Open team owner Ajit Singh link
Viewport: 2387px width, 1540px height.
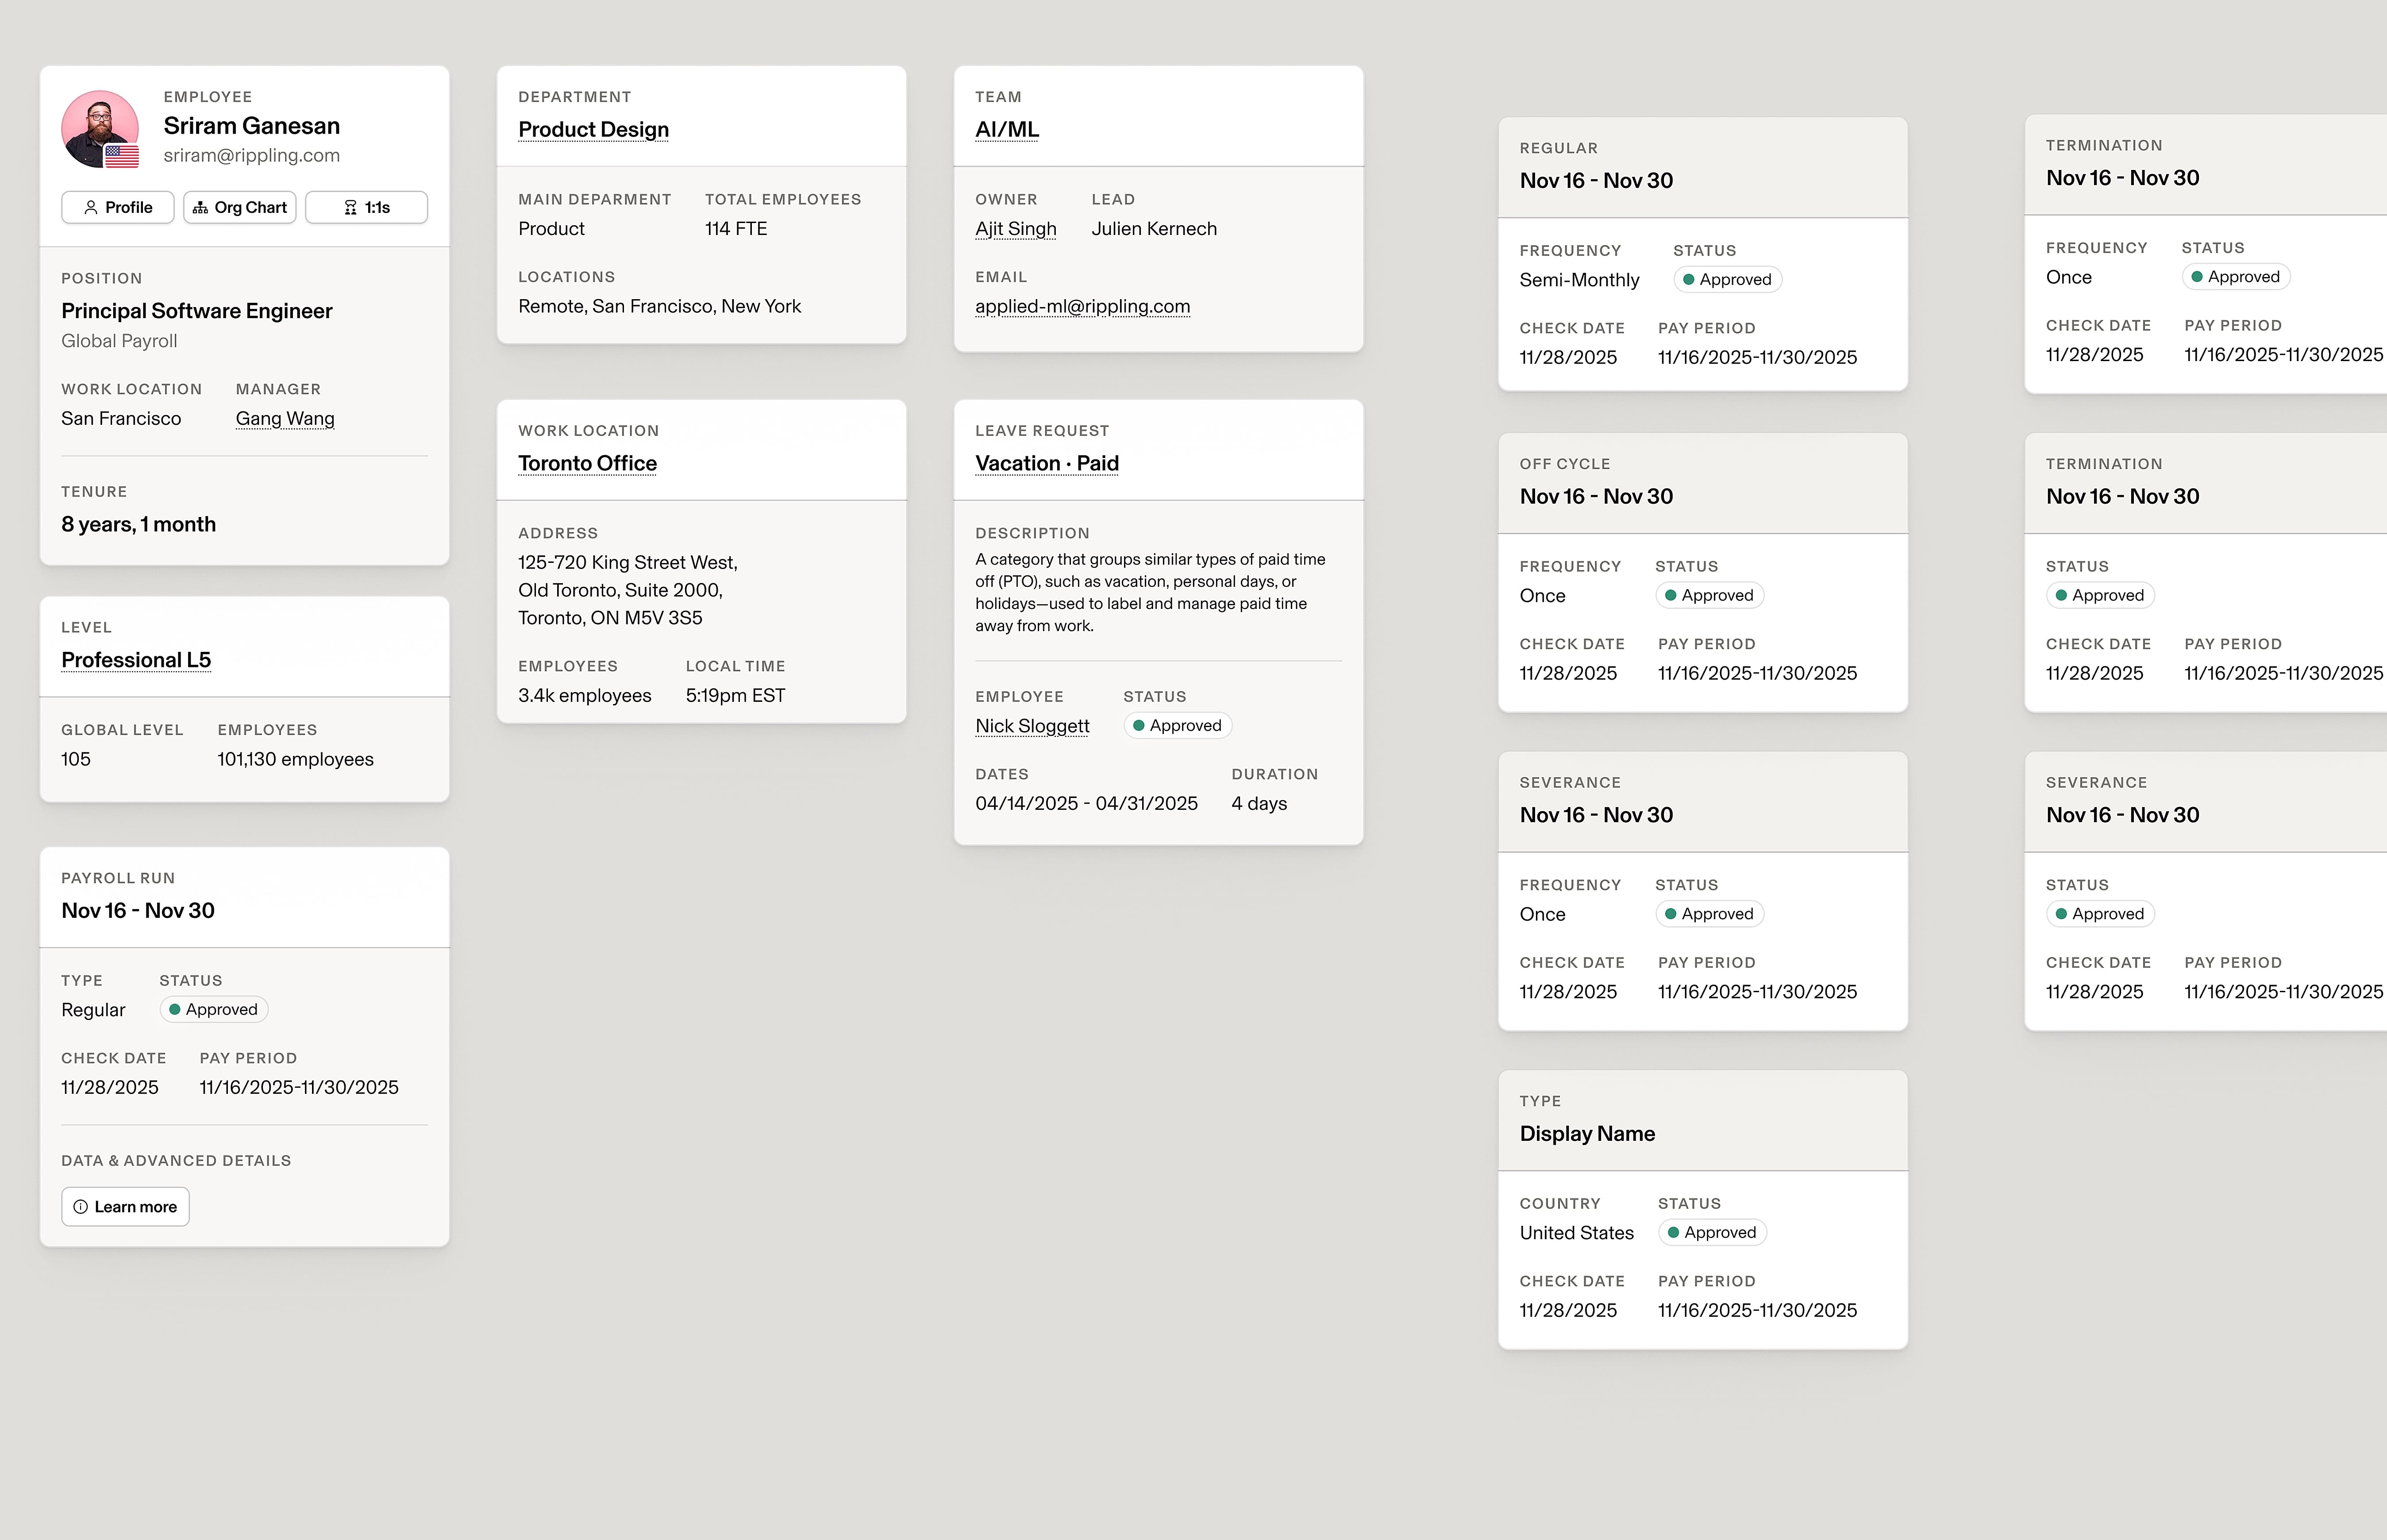[1016, 228]
